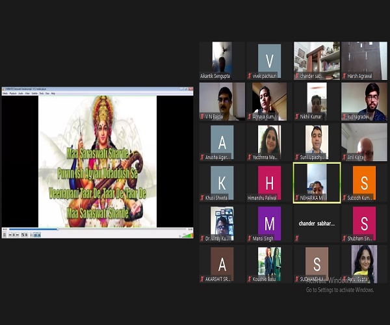Select Parul Gupta's video tile
The height and width of the screenshot is (325, 390).
pos(364,264)
